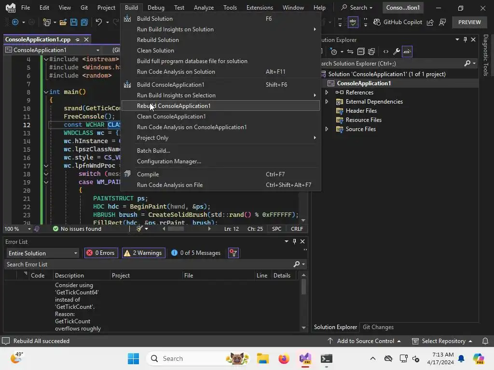This screenshot has width=494, height=370.
Task: Choose Build Solution from Build menu
Action: click(220, 19)
